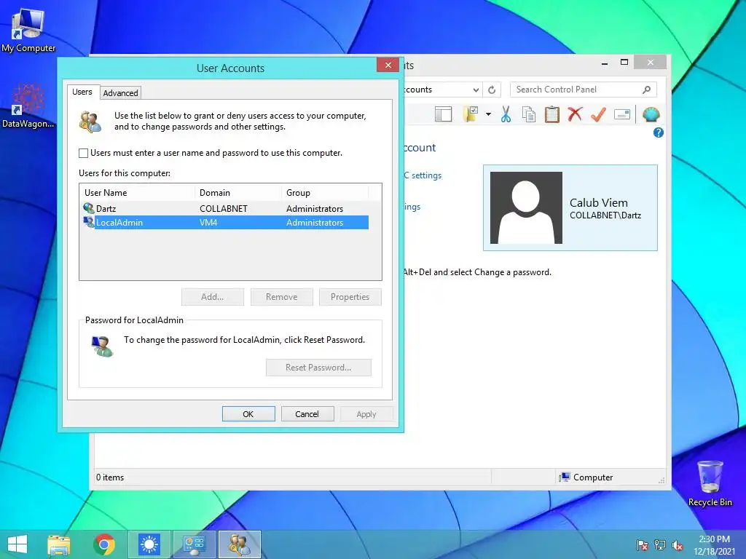Click the Properties card icon in toolbar
The height and width of the screenshot is (559, 746).
click(x=622, y=114)
